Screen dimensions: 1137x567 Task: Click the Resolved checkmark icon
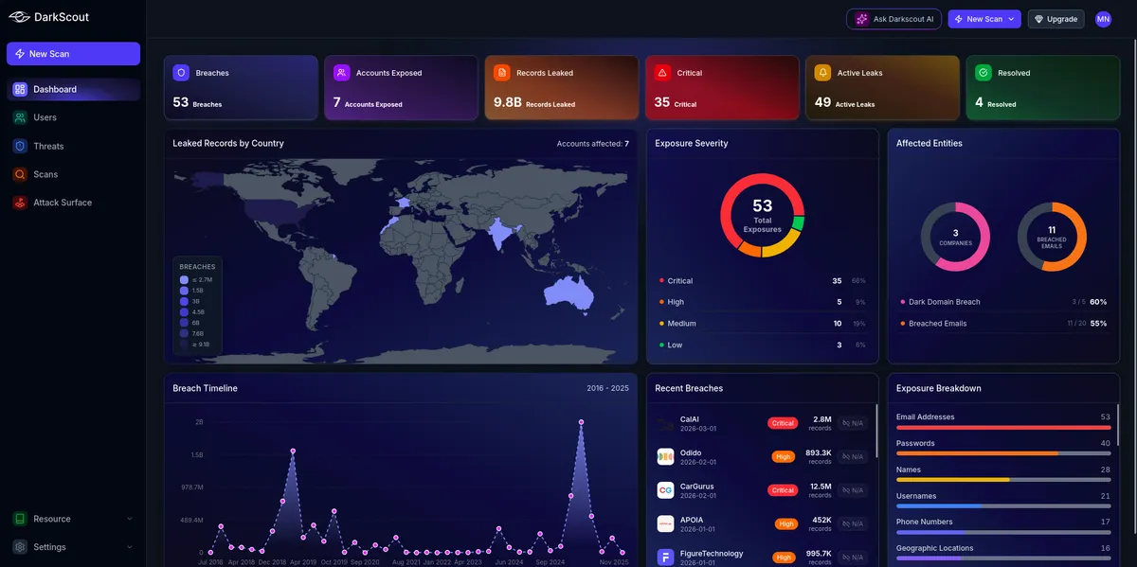click(x=984, y=73)
